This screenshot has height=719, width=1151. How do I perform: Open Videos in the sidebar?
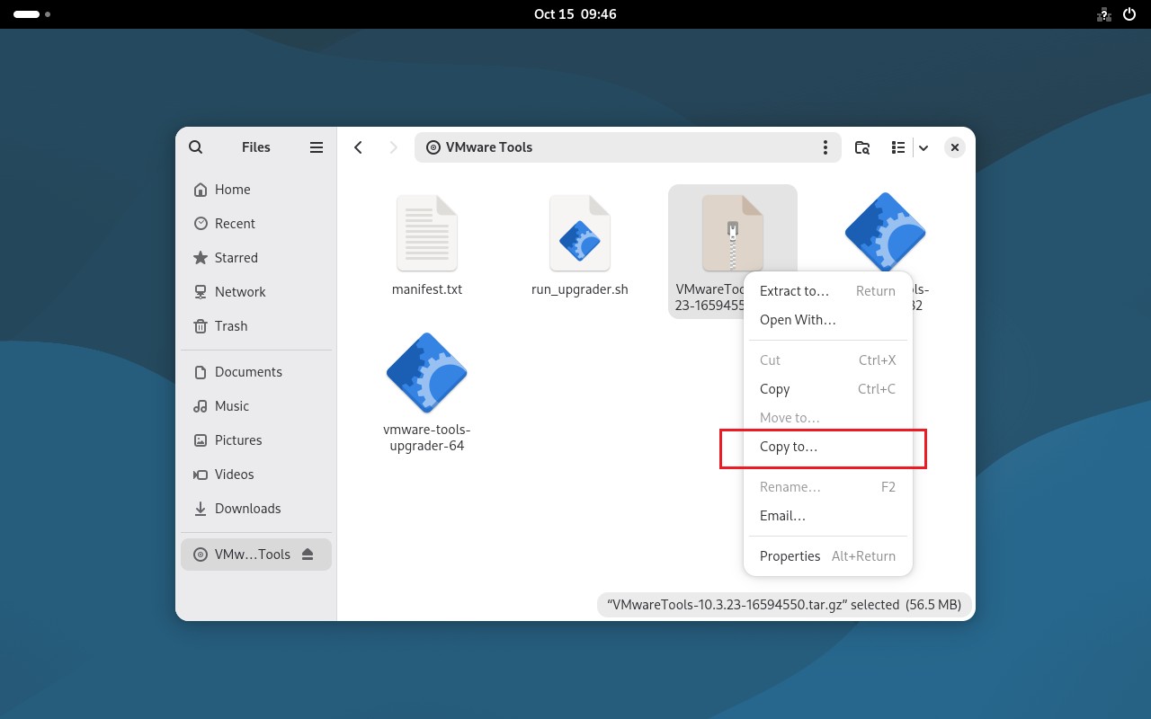[x=256, y=475]
